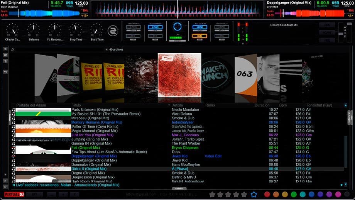Open the left deck +10% pitch range selector
The height and width of the screenshot is (200, 355).
click(x=85, y=10)
